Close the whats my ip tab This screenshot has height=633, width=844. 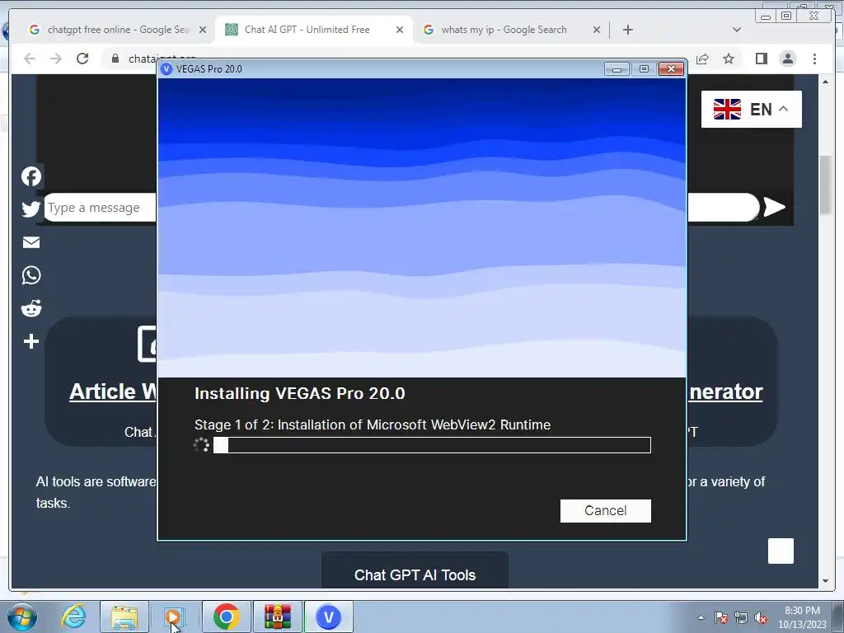597,30
